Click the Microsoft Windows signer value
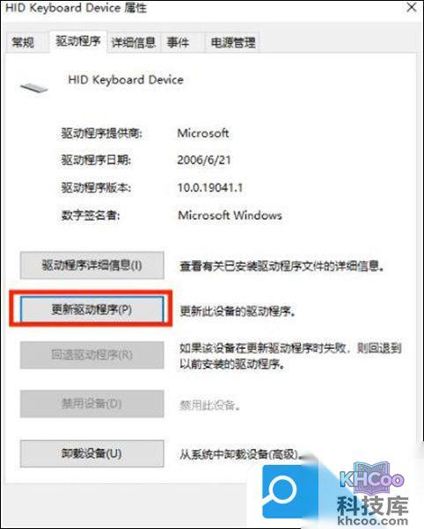This screenshot has width=424, height=529. click(230, 215)
